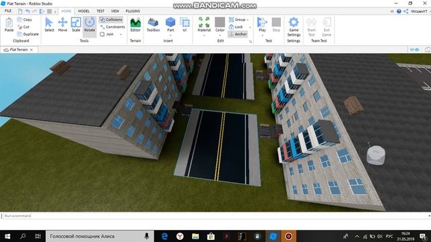
Task: Switch to the MODEL ribbon tab
Action: coord(84,11)
